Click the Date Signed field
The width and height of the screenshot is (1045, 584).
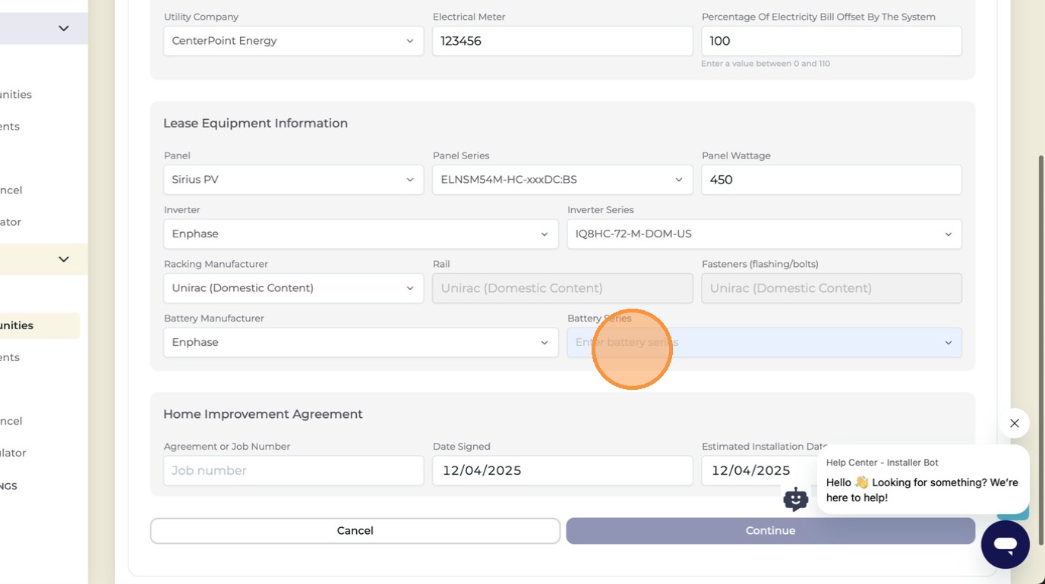tap(562, 470)
